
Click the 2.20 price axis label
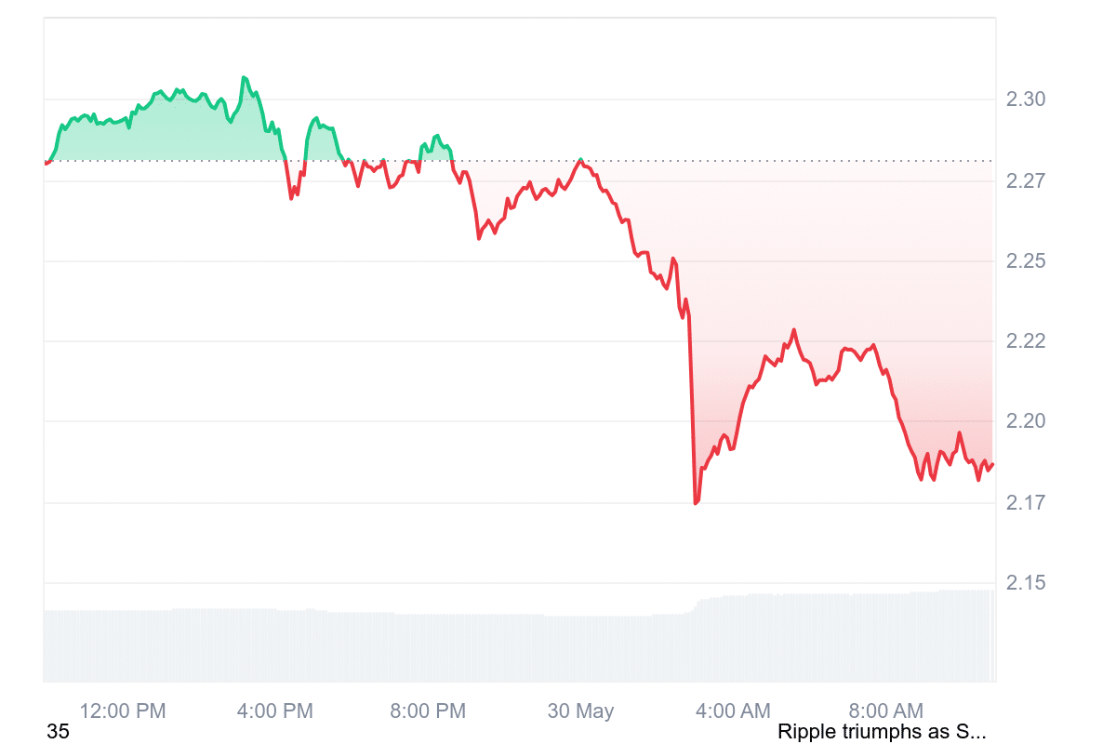[x=1027, y=421]
